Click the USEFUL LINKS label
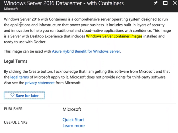Viewport: 178px width, 133px height. point(16,122)
